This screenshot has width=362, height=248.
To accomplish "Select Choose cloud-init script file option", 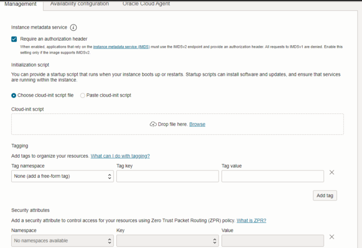I will pyautogui.click(x=14, y=95).
